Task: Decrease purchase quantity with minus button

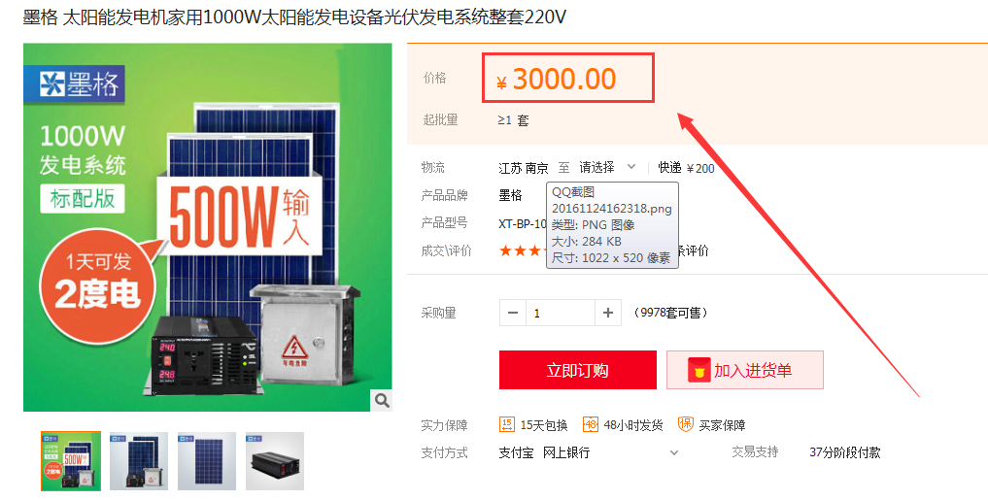Action: pyautogui.click(x=513, y=313)
